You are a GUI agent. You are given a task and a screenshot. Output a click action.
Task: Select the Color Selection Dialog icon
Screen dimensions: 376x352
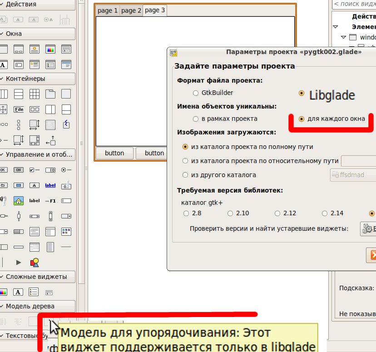[x=50, y=49]
